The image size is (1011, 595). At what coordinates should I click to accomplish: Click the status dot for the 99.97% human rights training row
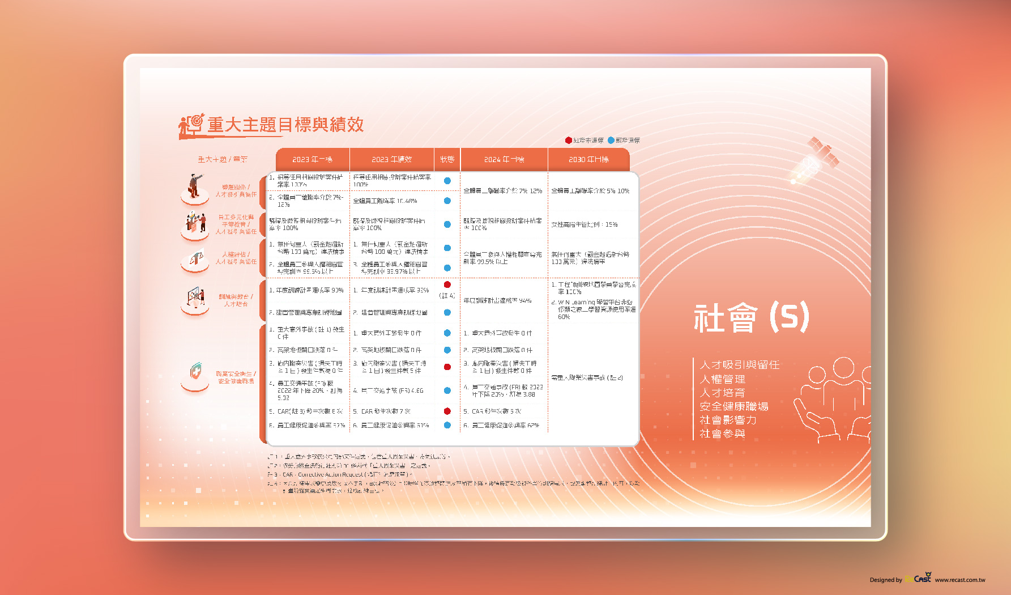pos(447,267)
